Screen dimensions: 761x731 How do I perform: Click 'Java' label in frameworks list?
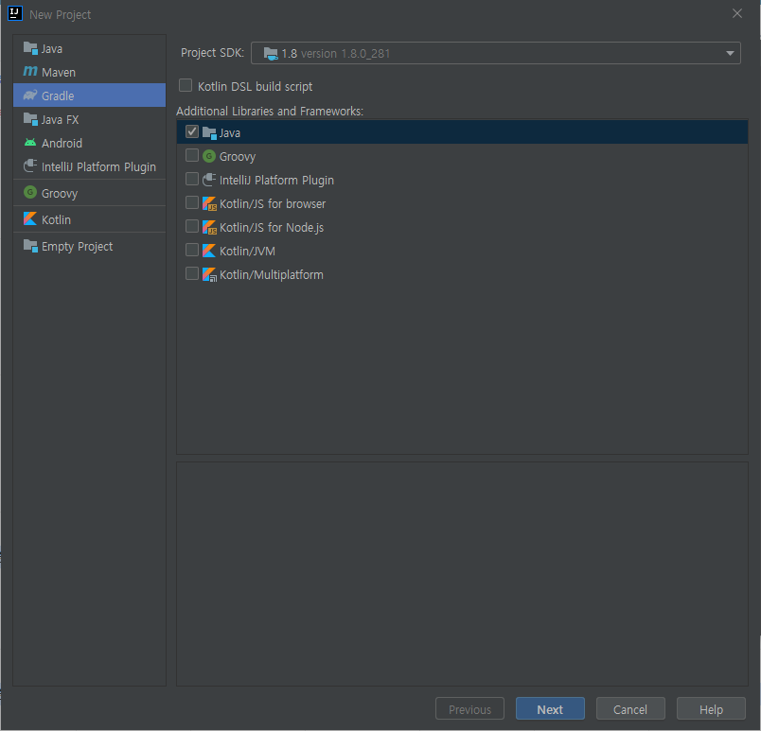(230, 132)
